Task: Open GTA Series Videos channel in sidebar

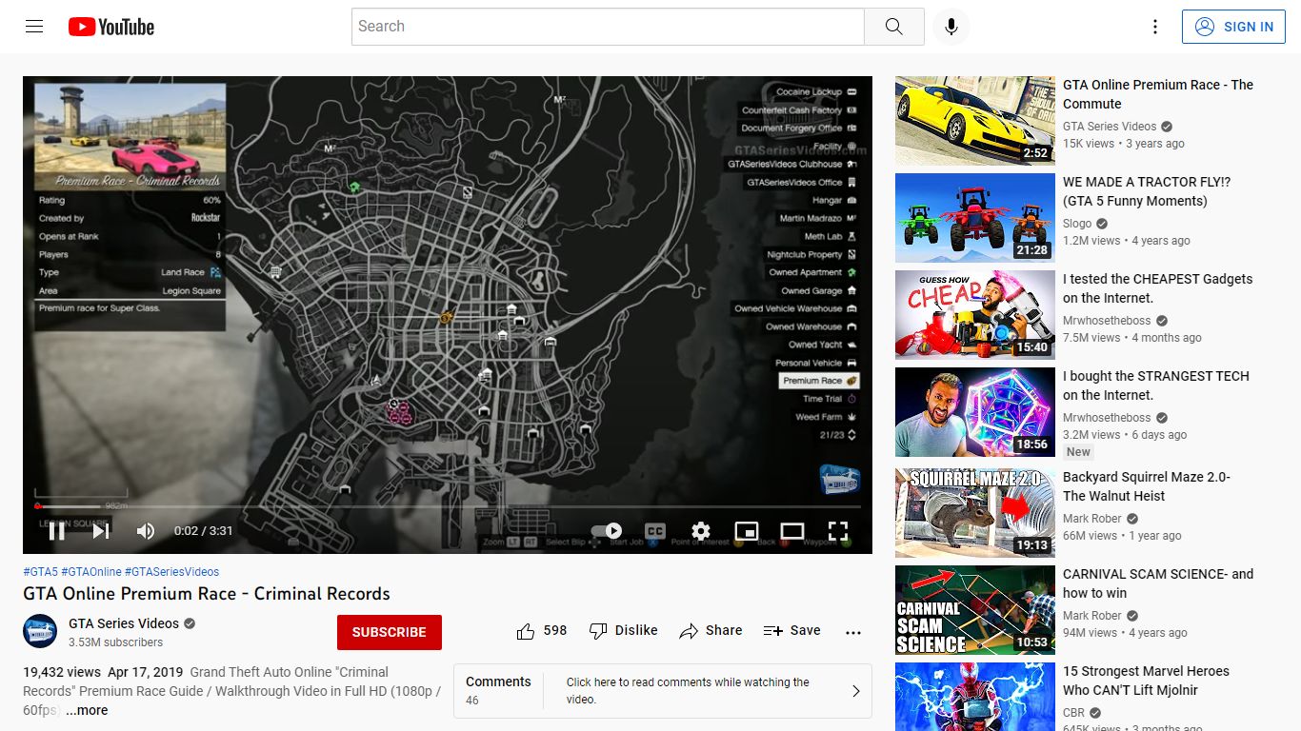Action: 1110,127
